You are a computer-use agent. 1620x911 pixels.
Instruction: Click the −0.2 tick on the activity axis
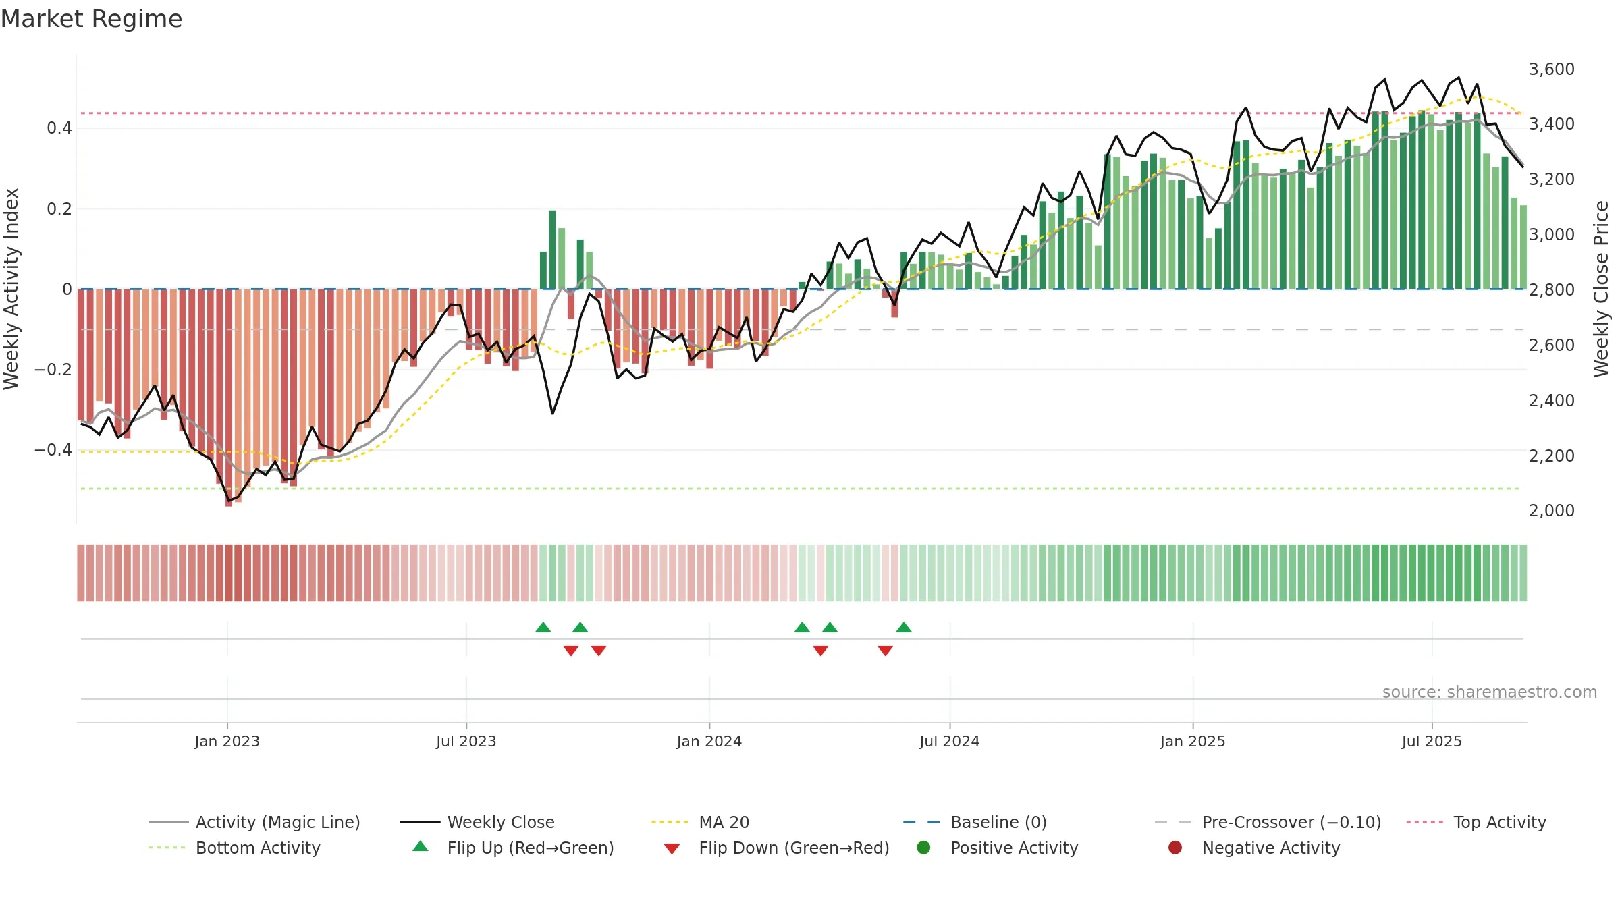[53, 370]
